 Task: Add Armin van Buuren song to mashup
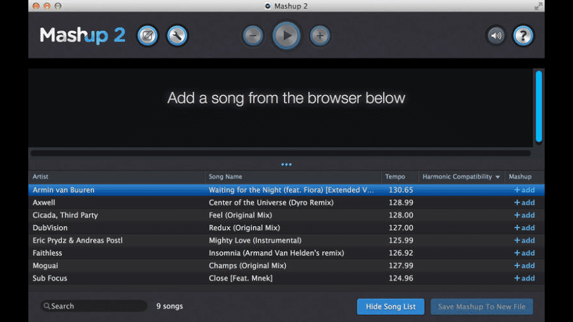pos(524,190)
